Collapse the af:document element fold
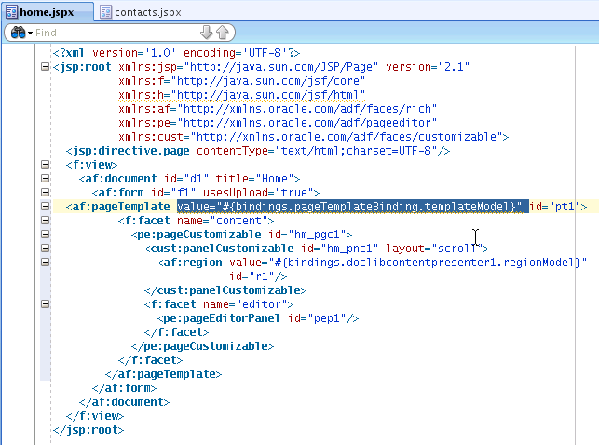The width and height of the screenshot is (599, 445). click(45, 178)
